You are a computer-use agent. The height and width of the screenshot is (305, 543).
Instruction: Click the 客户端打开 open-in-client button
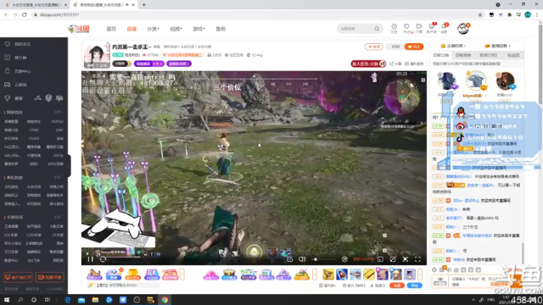point(18,277)
